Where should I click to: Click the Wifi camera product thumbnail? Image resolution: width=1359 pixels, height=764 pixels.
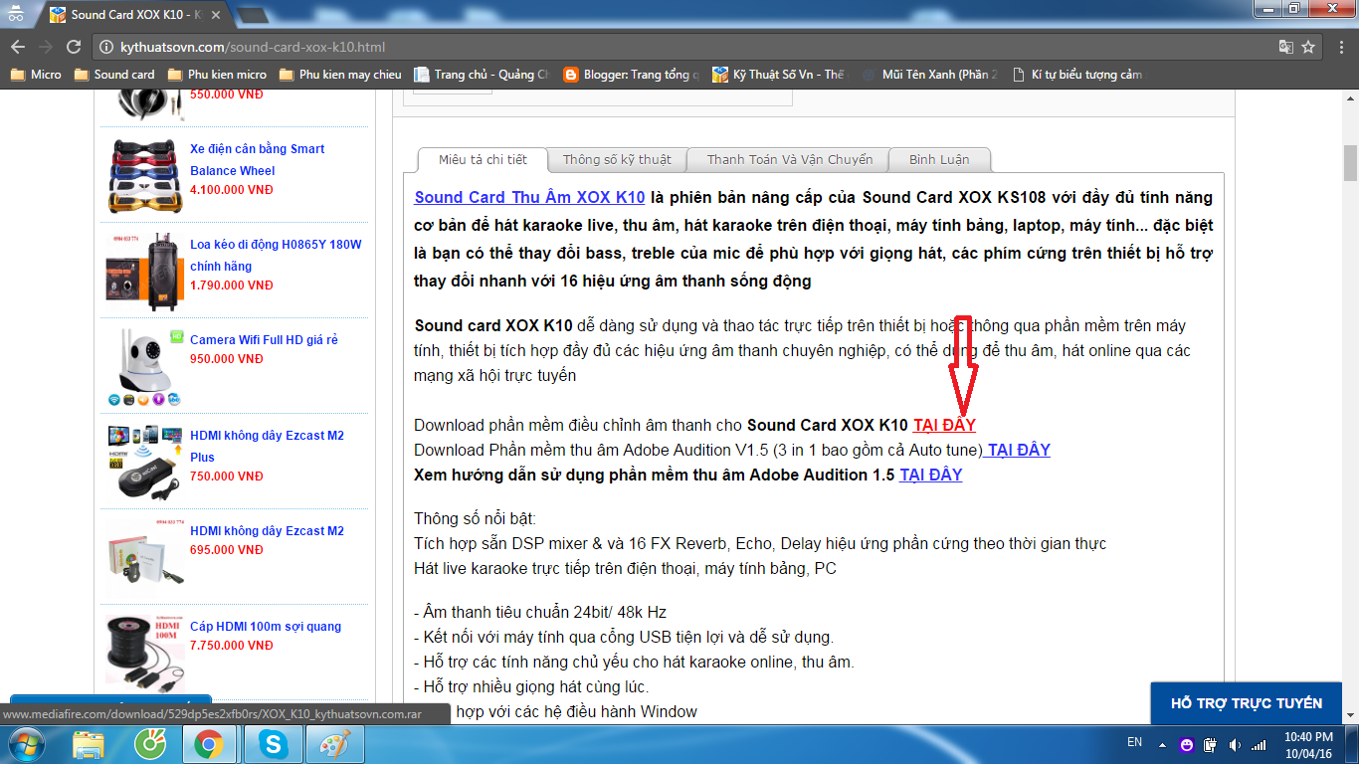pyautogui.click(x=145, y=366)
